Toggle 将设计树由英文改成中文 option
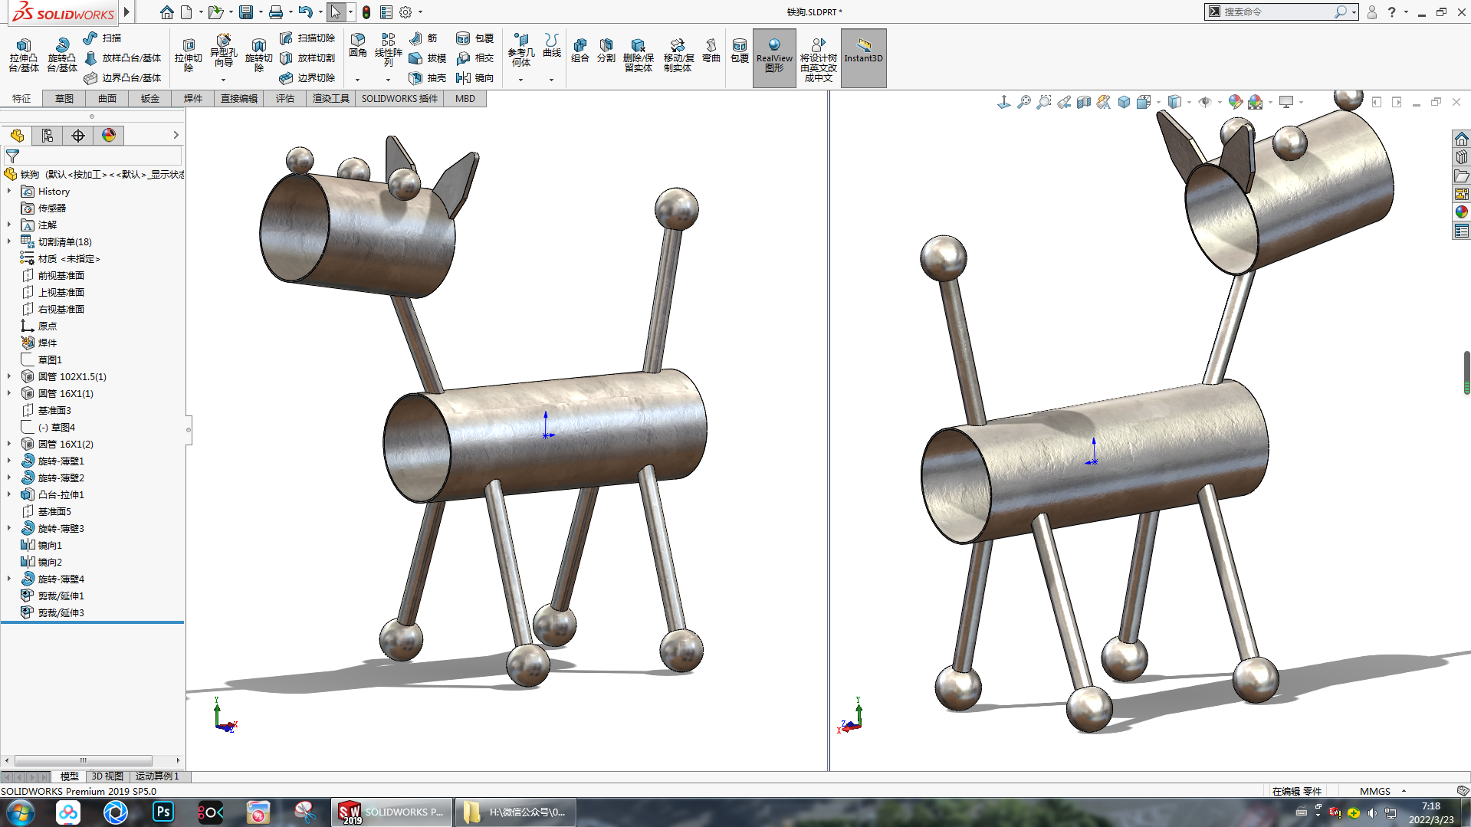The image size is (1471, 827). point(818,57)
